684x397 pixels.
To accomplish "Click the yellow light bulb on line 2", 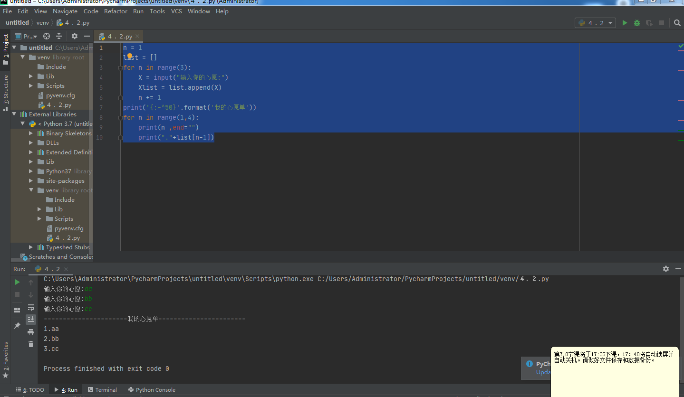I will (x=129, y=56).
